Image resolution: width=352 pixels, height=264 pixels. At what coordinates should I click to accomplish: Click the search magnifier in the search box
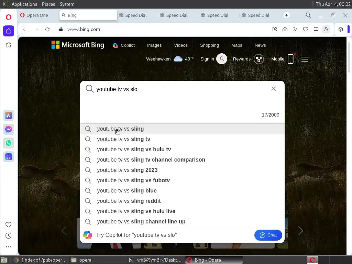[x=89, y=89]
